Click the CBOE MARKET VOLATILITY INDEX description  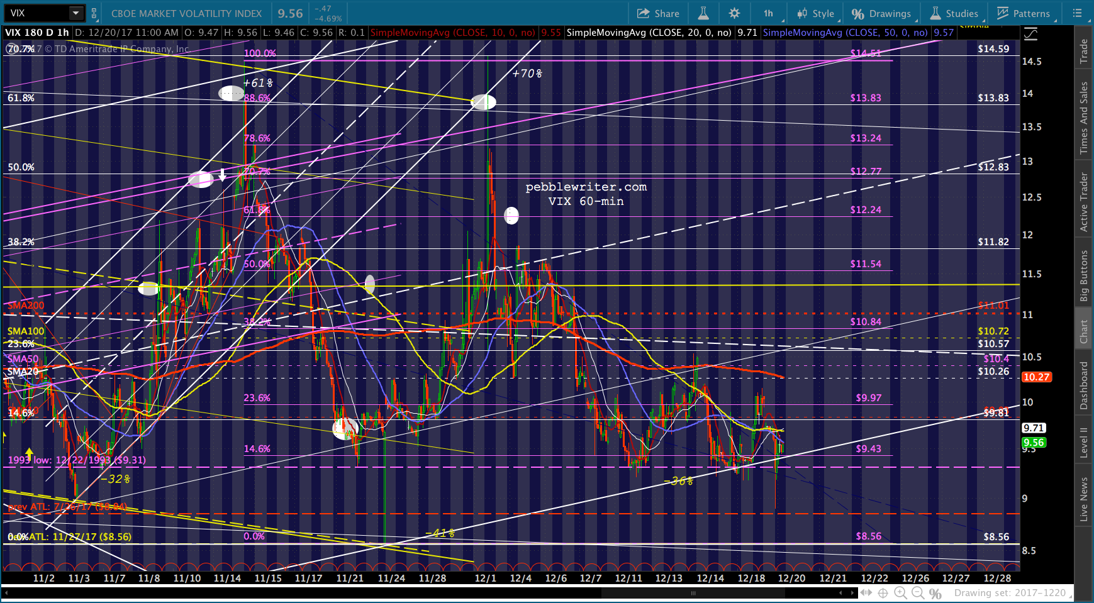(x=187, y=13)
